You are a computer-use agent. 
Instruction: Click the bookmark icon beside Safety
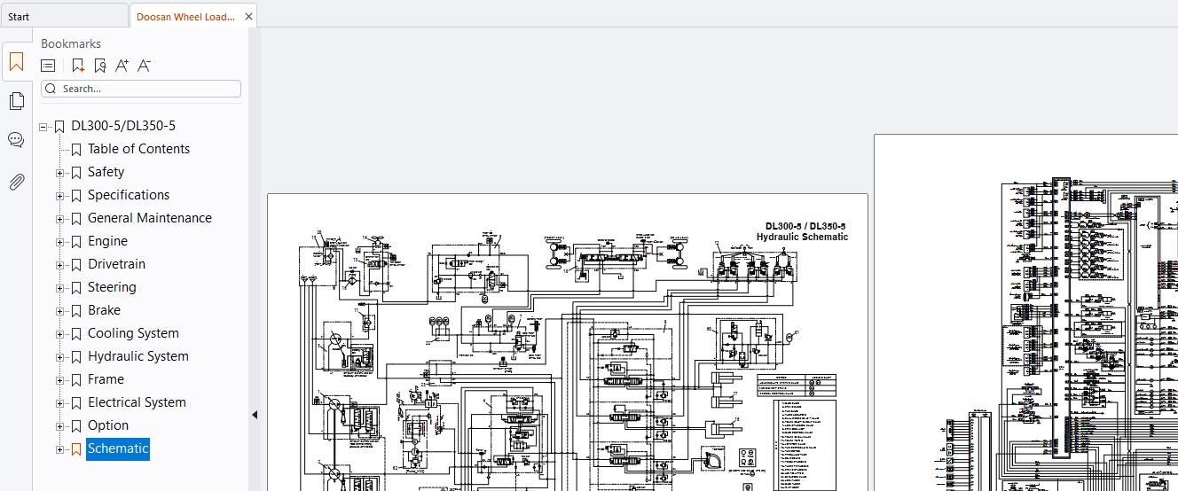click(x=76, y=173)
